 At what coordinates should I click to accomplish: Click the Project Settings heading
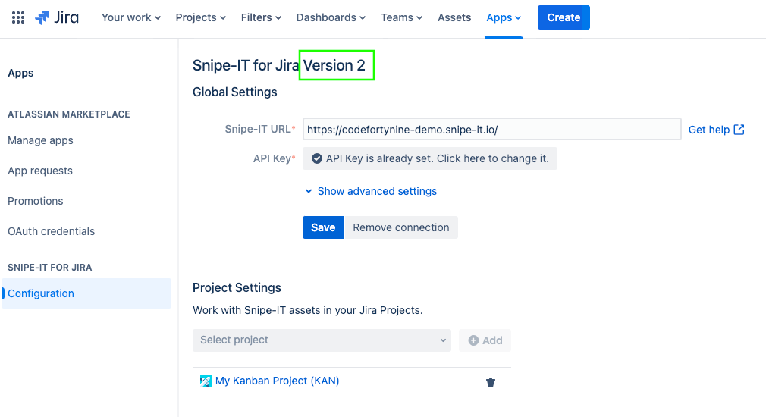coord(237,287)
